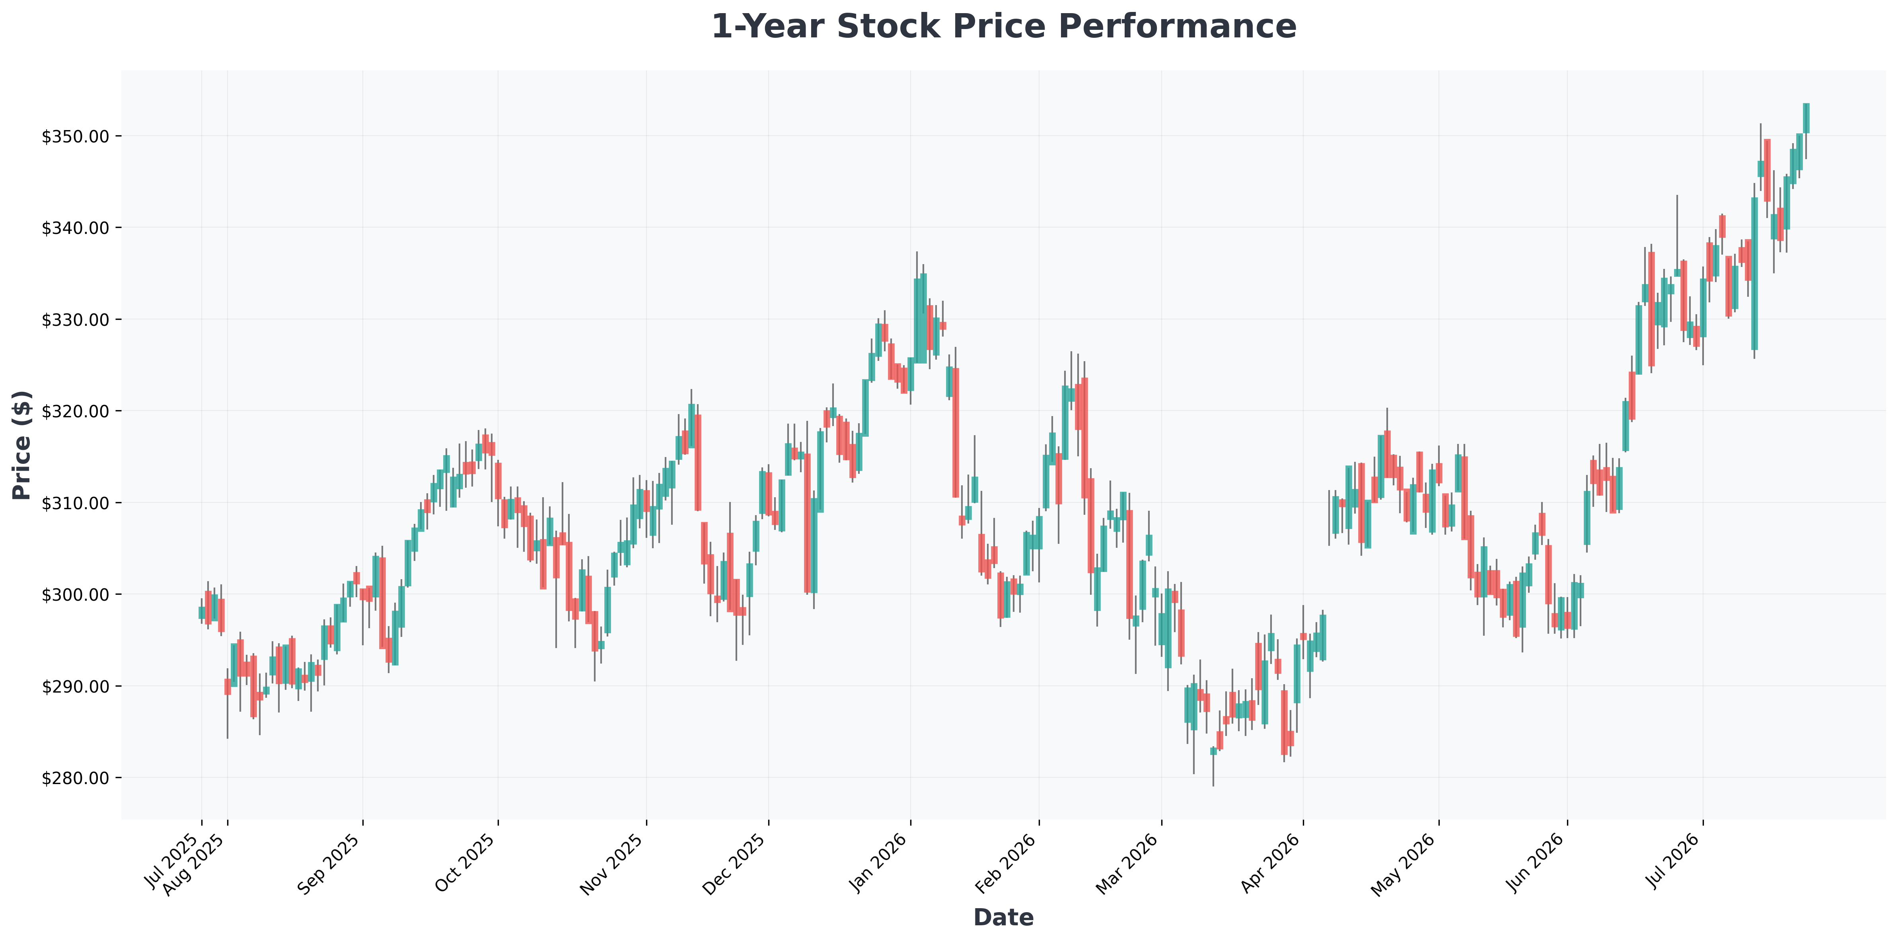Click the $300.00 y-axis tick label
Image resolution: width=1898 pixels, height=942 pixels.
[x=76, y=594]
